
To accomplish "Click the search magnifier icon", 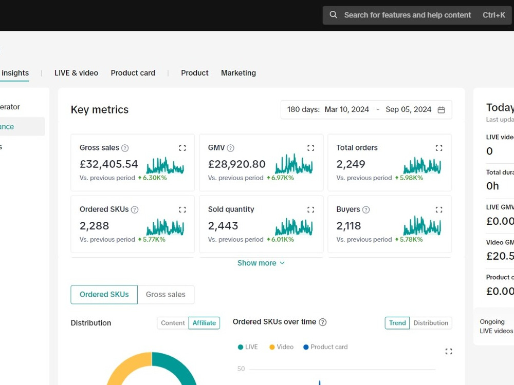I will click(x=333, y=15).
